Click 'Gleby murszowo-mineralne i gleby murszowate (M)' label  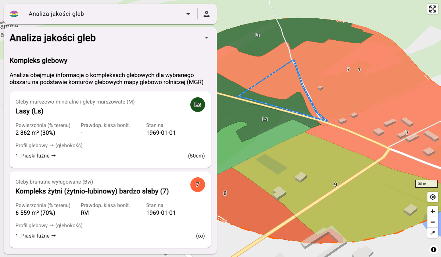75,102
